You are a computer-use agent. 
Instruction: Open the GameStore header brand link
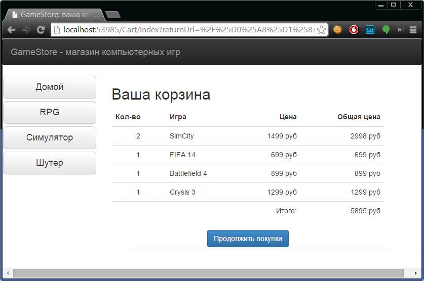click(x=95, y=52)
